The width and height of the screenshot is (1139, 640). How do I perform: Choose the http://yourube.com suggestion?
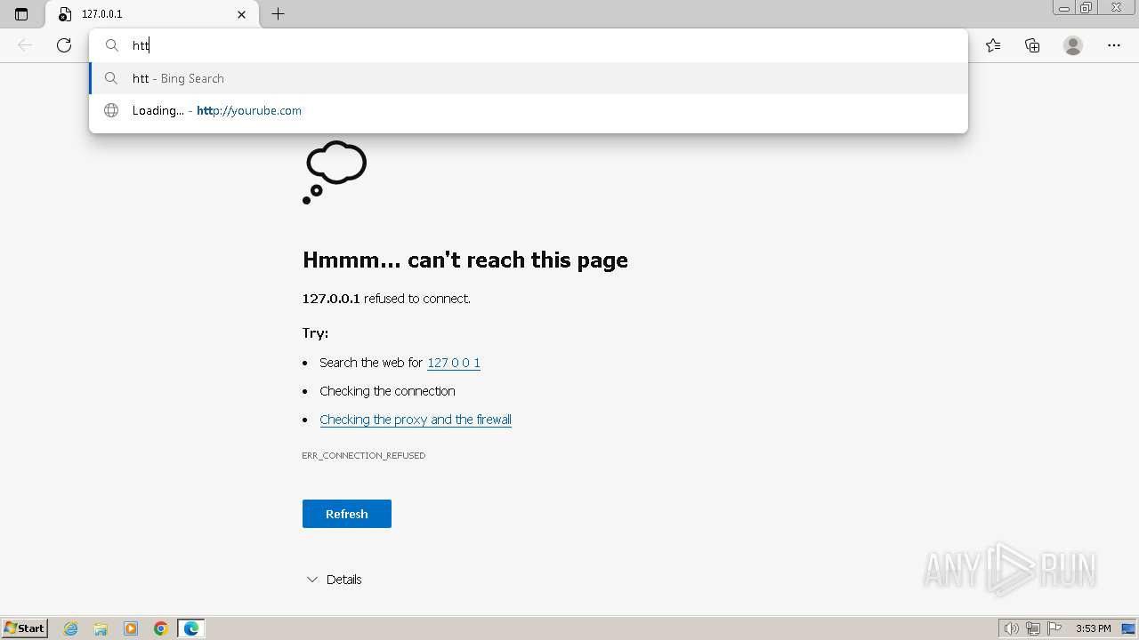pyautogui.click(x=529, y=110)
